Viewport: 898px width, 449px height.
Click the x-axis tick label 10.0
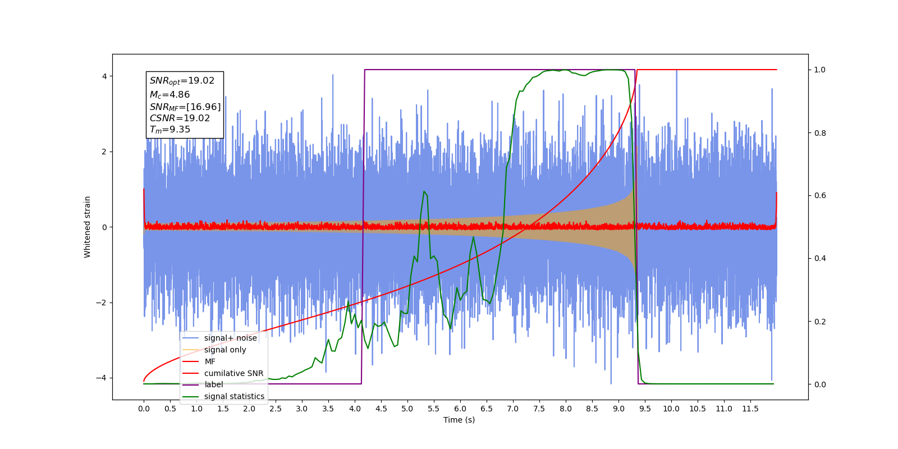click(671, 409)
